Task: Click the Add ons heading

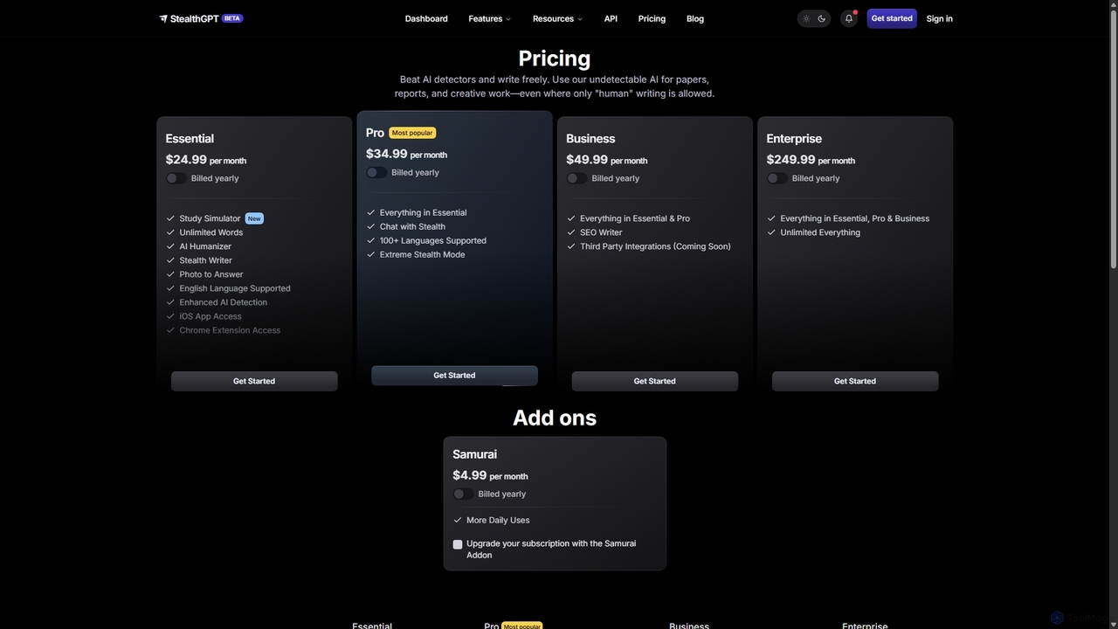Action: click(555, 418)
